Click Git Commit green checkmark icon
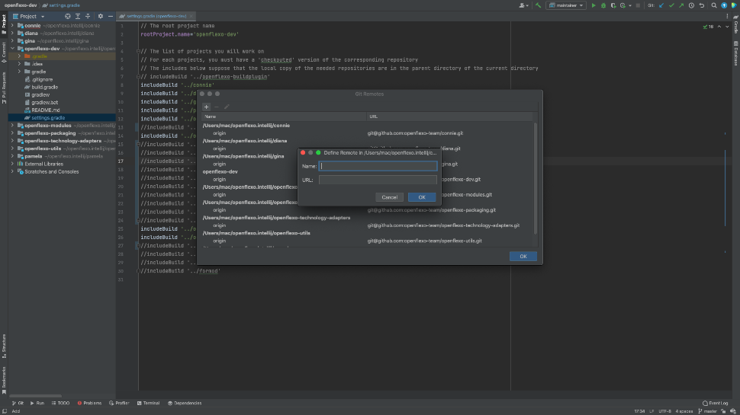The width and height of the screenshot is (740, 415). (671, 5)
